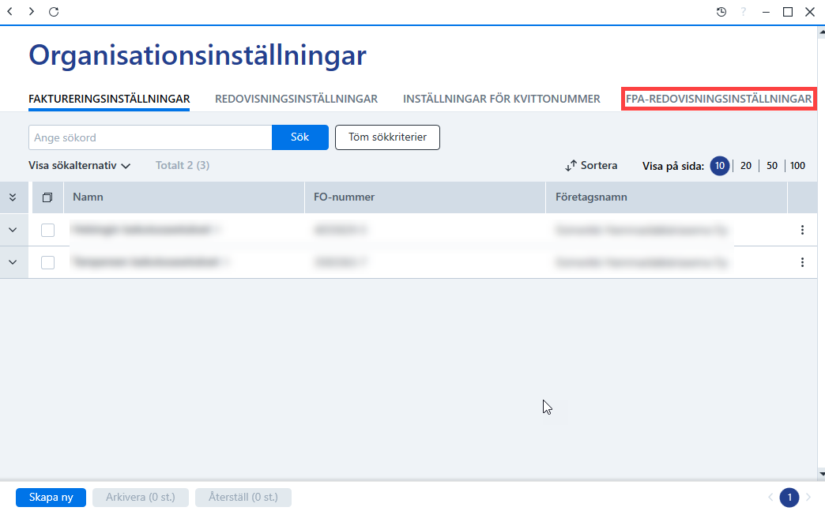Click the blue Sök button
The height and width of the screenshot is (511, 825).
300,137
